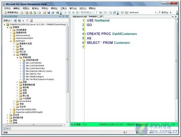Open the 更改类型 dropdown in toolbar
This screenshot has height=137, width=181.
click(87, 12)
